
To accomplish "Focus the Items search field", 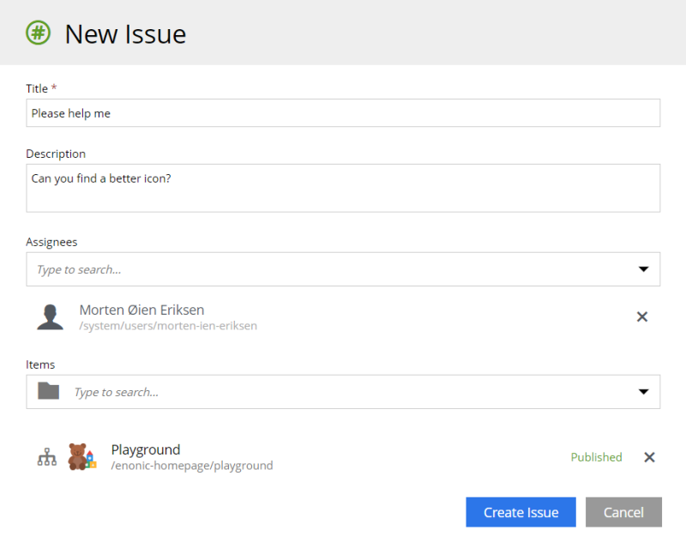I will coord(343,392).
